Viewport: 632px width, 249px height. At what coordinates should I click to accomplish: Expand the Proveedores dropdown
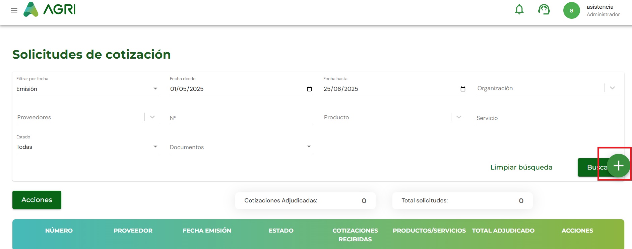click(x=152, y=117)
